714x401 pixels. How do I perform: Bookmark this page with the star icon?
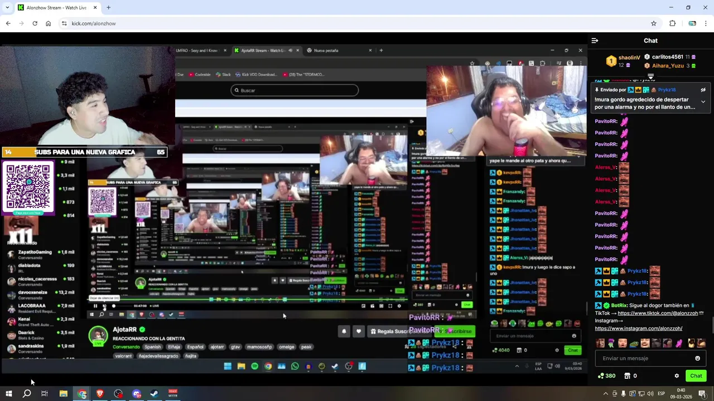pyautogui.click(x=653, y=23)
